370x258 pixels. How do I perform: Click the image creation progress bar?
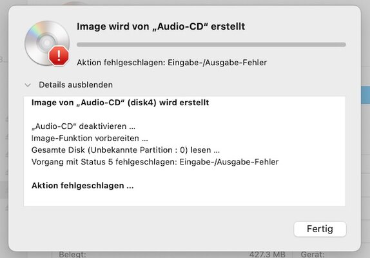(211, 45)
